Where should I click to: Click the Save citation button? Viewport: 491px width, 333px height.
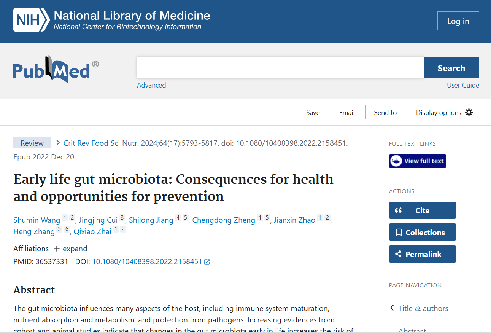click(x=313, y=113)
